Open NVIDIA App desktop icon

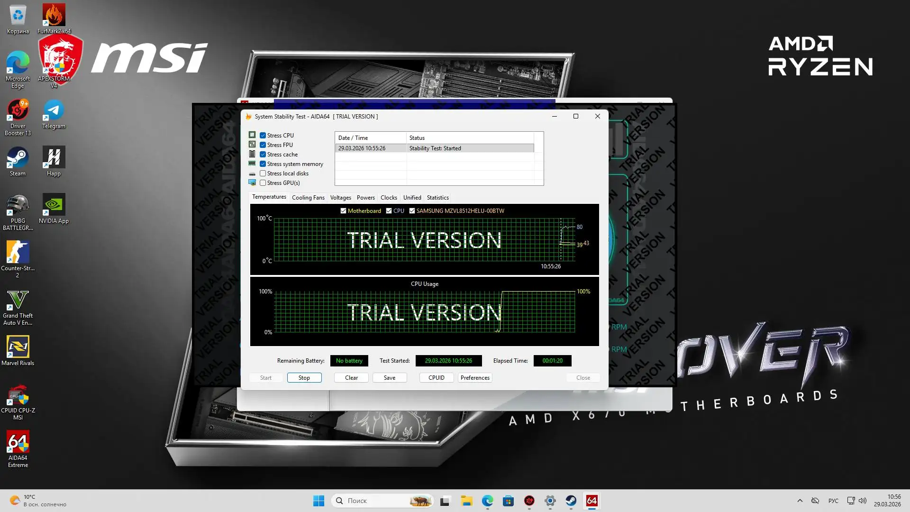coord(54,208)
